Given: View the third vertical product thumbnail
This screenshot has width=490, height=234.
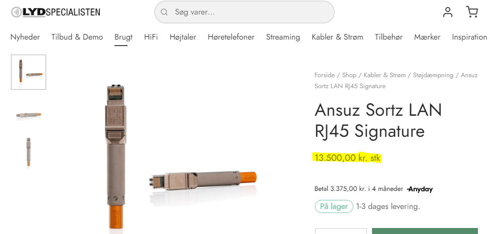Looking at the screenshot, I should tap(29, 152).
